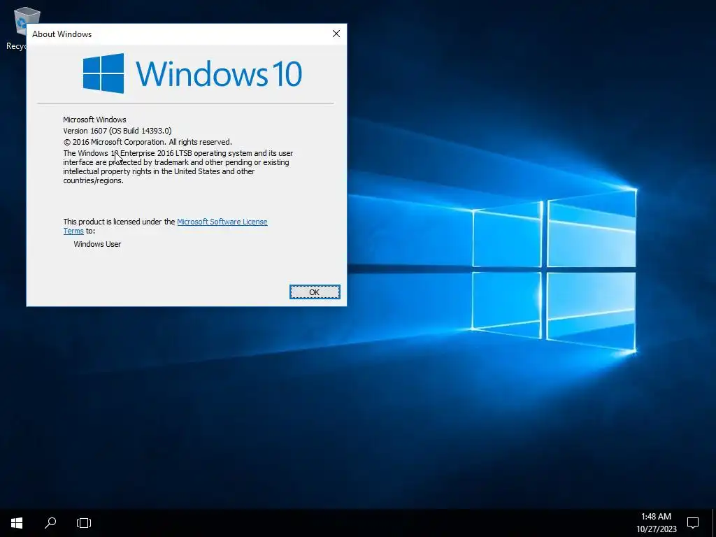This screenshot has width=716, height=537.
Task: Click the 'Microsoft Windows' text line
Action: (94, 120)
